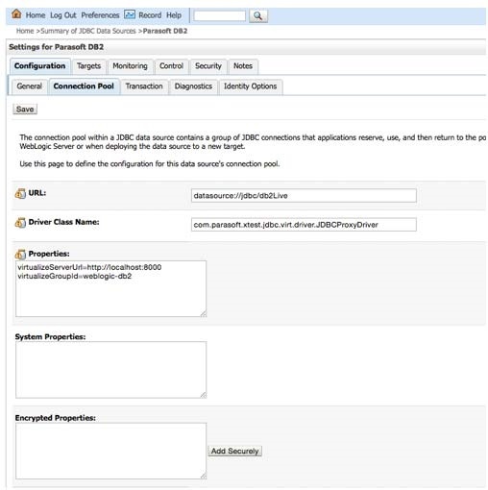The height and width of the screenshot is (490, 488).
Task: Open the Monitoring tab
Action: click(x=130, y=66)
